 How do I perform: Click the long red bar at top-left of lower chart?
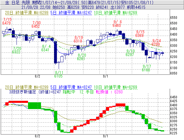coord(18,102)
